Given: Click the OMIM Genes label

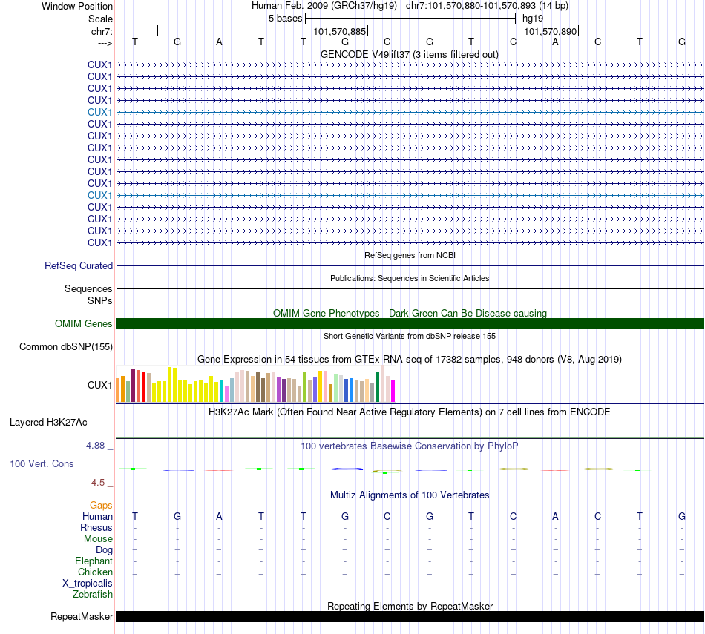Looking at the screenshot, I should 84,323.
